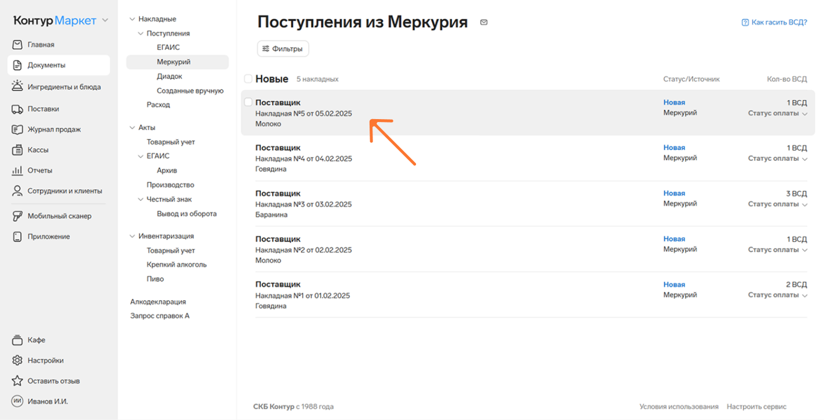The height and width of the screenshot is (420, 824).
Task: Click the Настройки gear icon
Action: pos(17,360)
